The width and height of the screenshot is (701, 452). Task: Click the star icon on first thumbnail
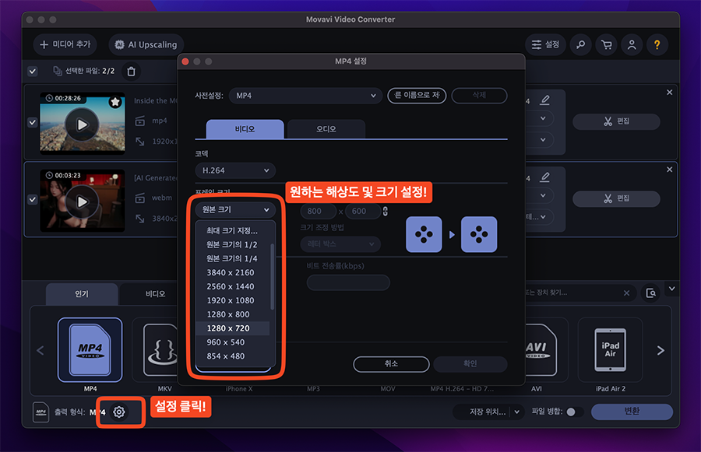point(115,102)
